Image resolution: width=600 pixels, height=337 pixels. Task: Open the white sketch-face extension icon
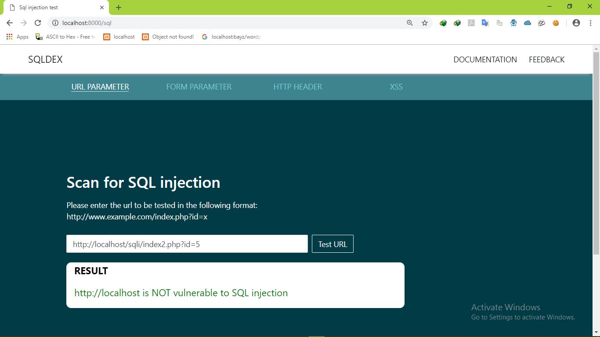pyautogui.click(x=542, y=23)
